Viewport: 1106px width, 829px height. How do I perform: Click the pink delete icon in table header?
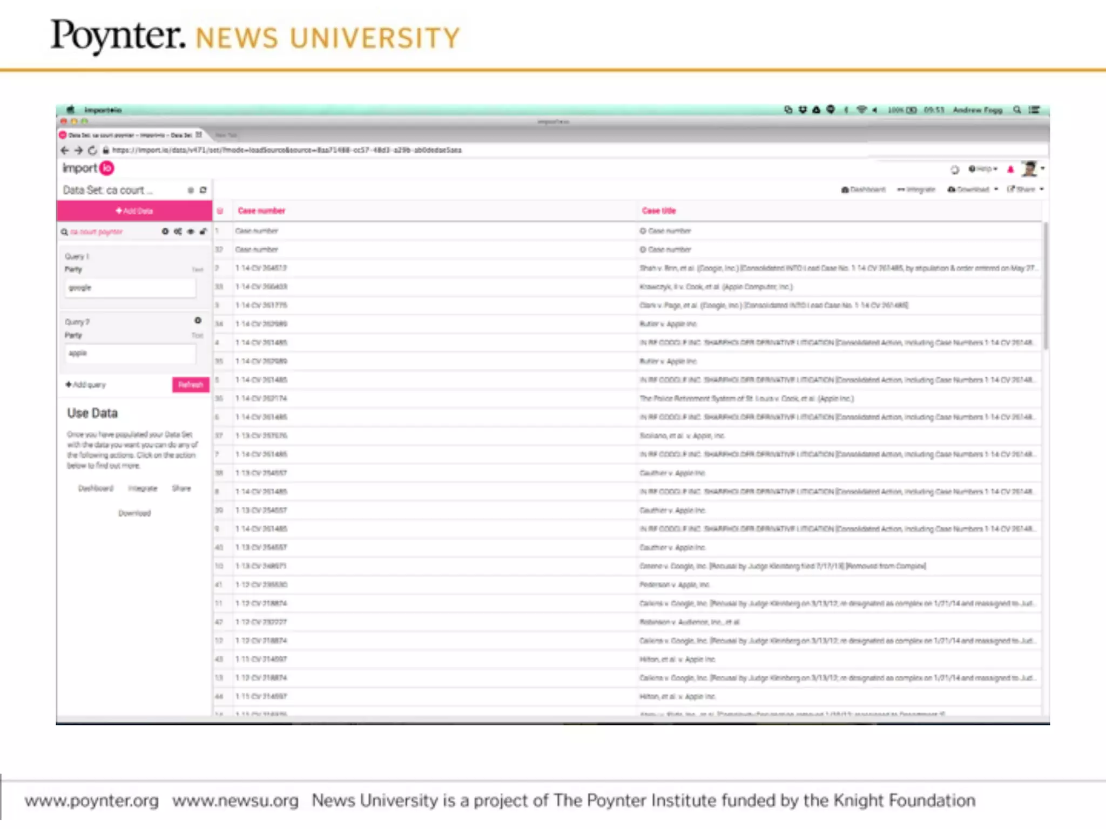220,211
